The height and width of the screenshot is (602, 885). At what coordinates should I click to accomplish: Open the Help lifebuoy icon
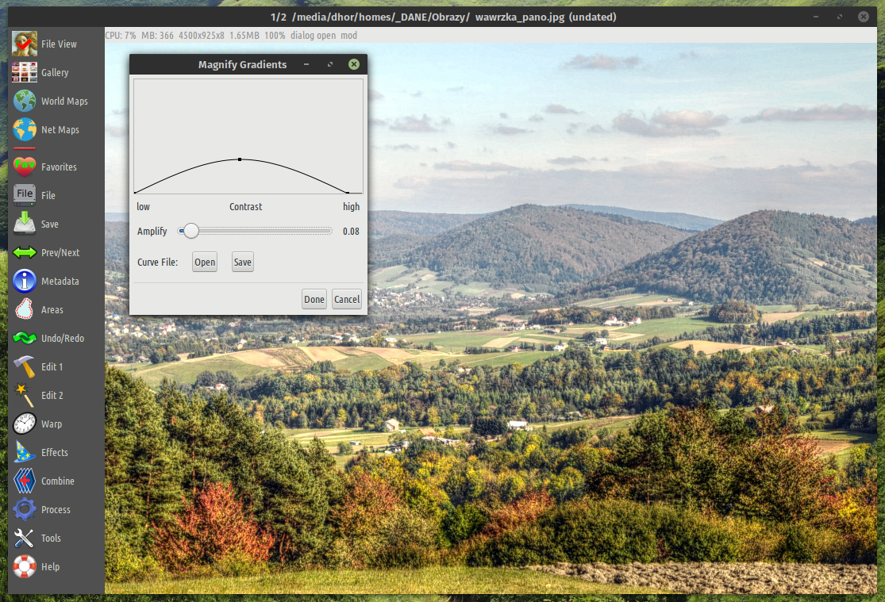pyautogui.click(x=25, y=566)
